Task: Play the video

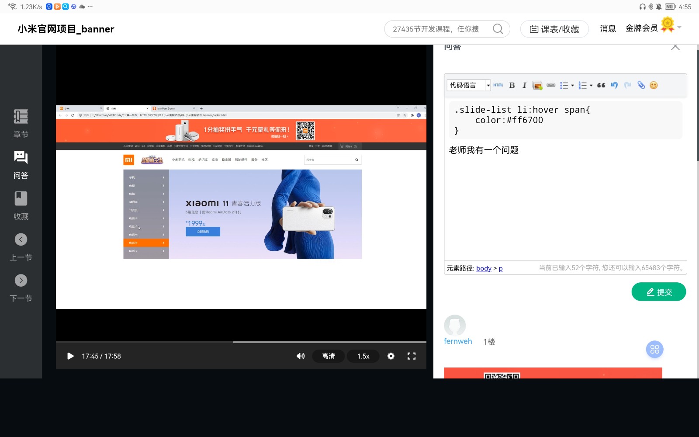Action: pyautogui.click(x=70, y=356)
